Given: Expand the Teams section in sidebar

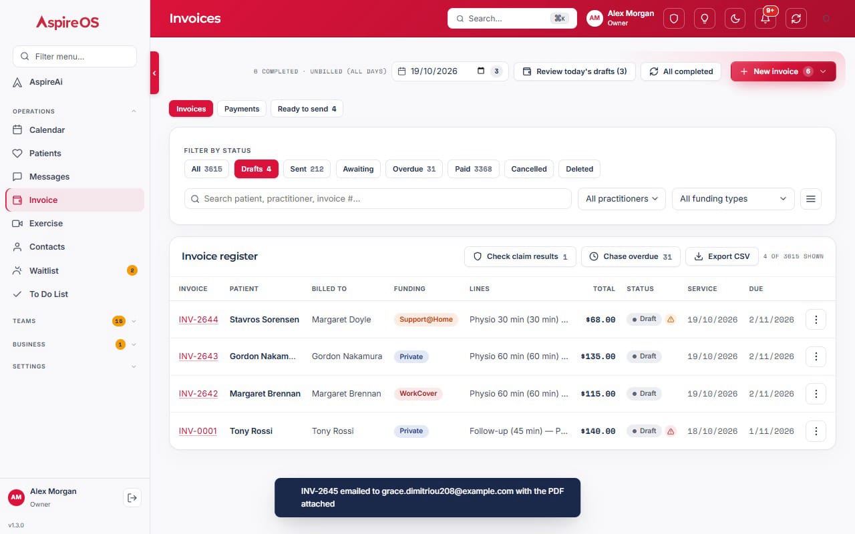Looking at the screenshot, I should tap(134, 321).
